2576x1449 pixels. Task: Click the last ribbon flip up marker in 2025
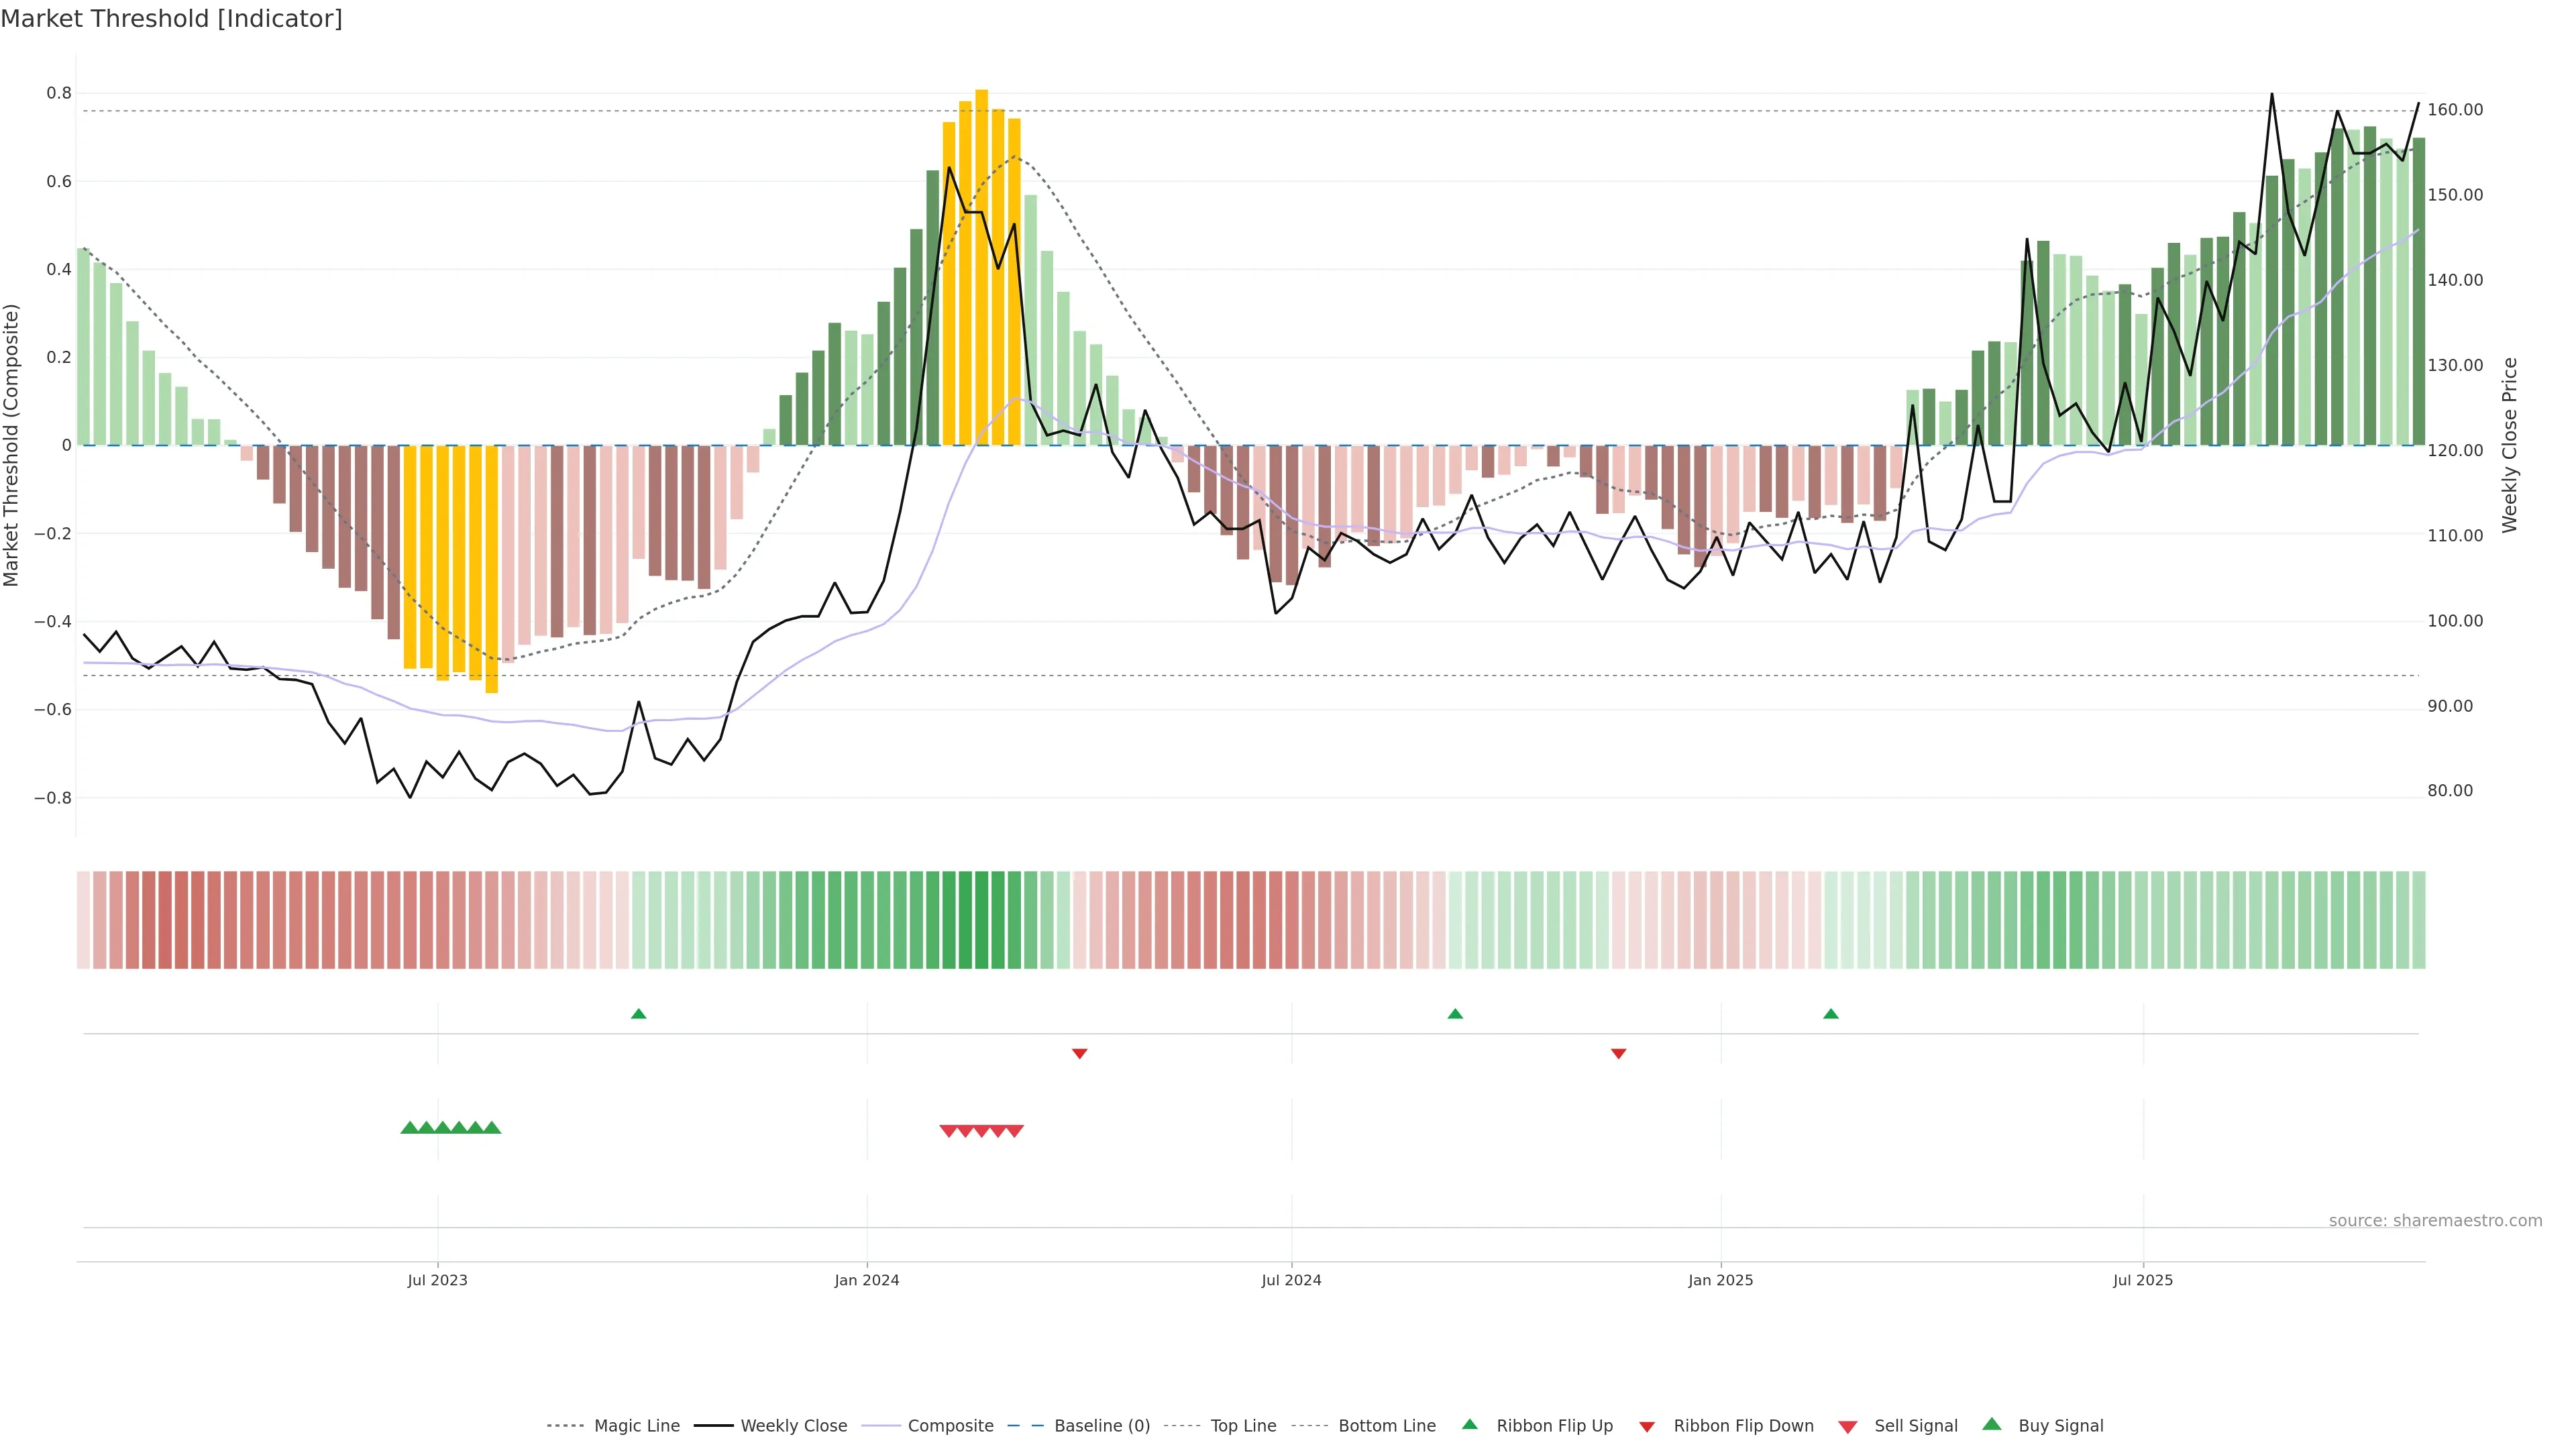pos(1831,1014)
